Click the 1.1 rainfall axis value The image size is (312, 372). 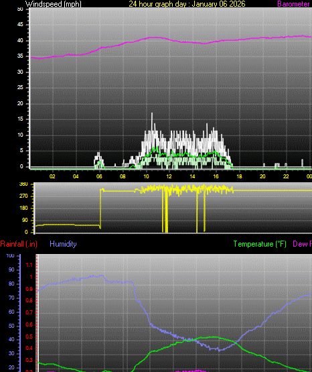click(29, 265)
